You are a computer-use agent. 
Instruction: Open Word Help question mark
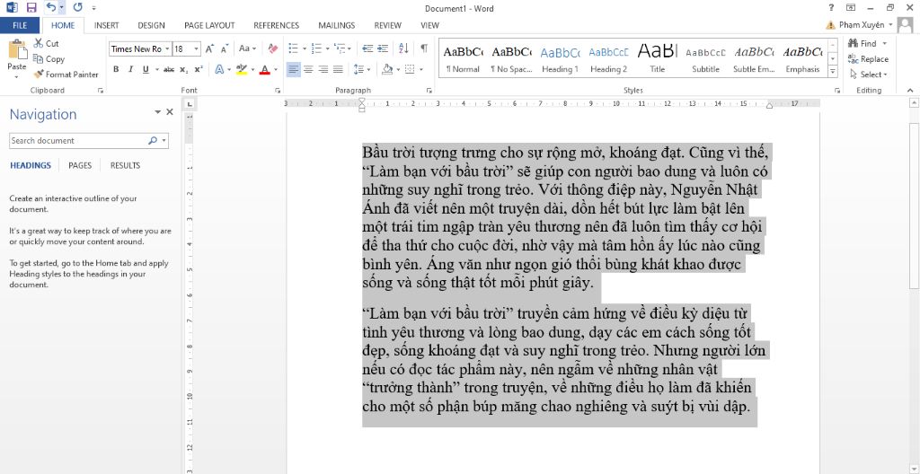coord(831,8)
